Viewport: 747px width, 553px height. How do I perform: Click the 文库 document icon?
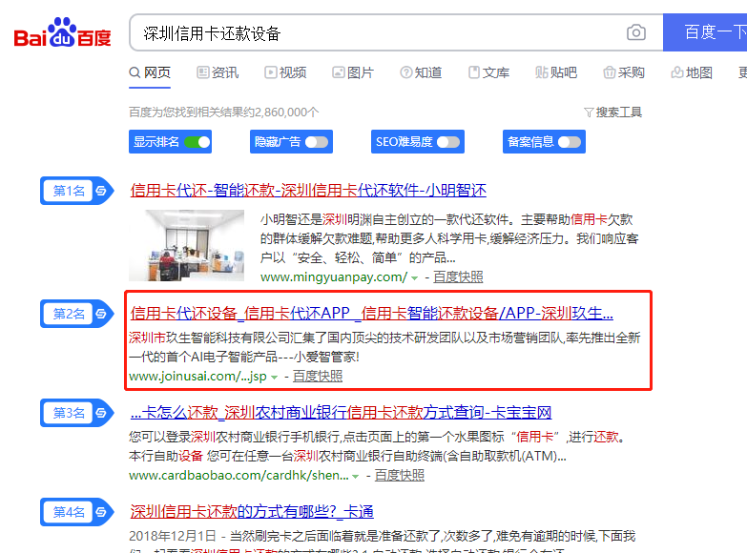tap(474, 72)
